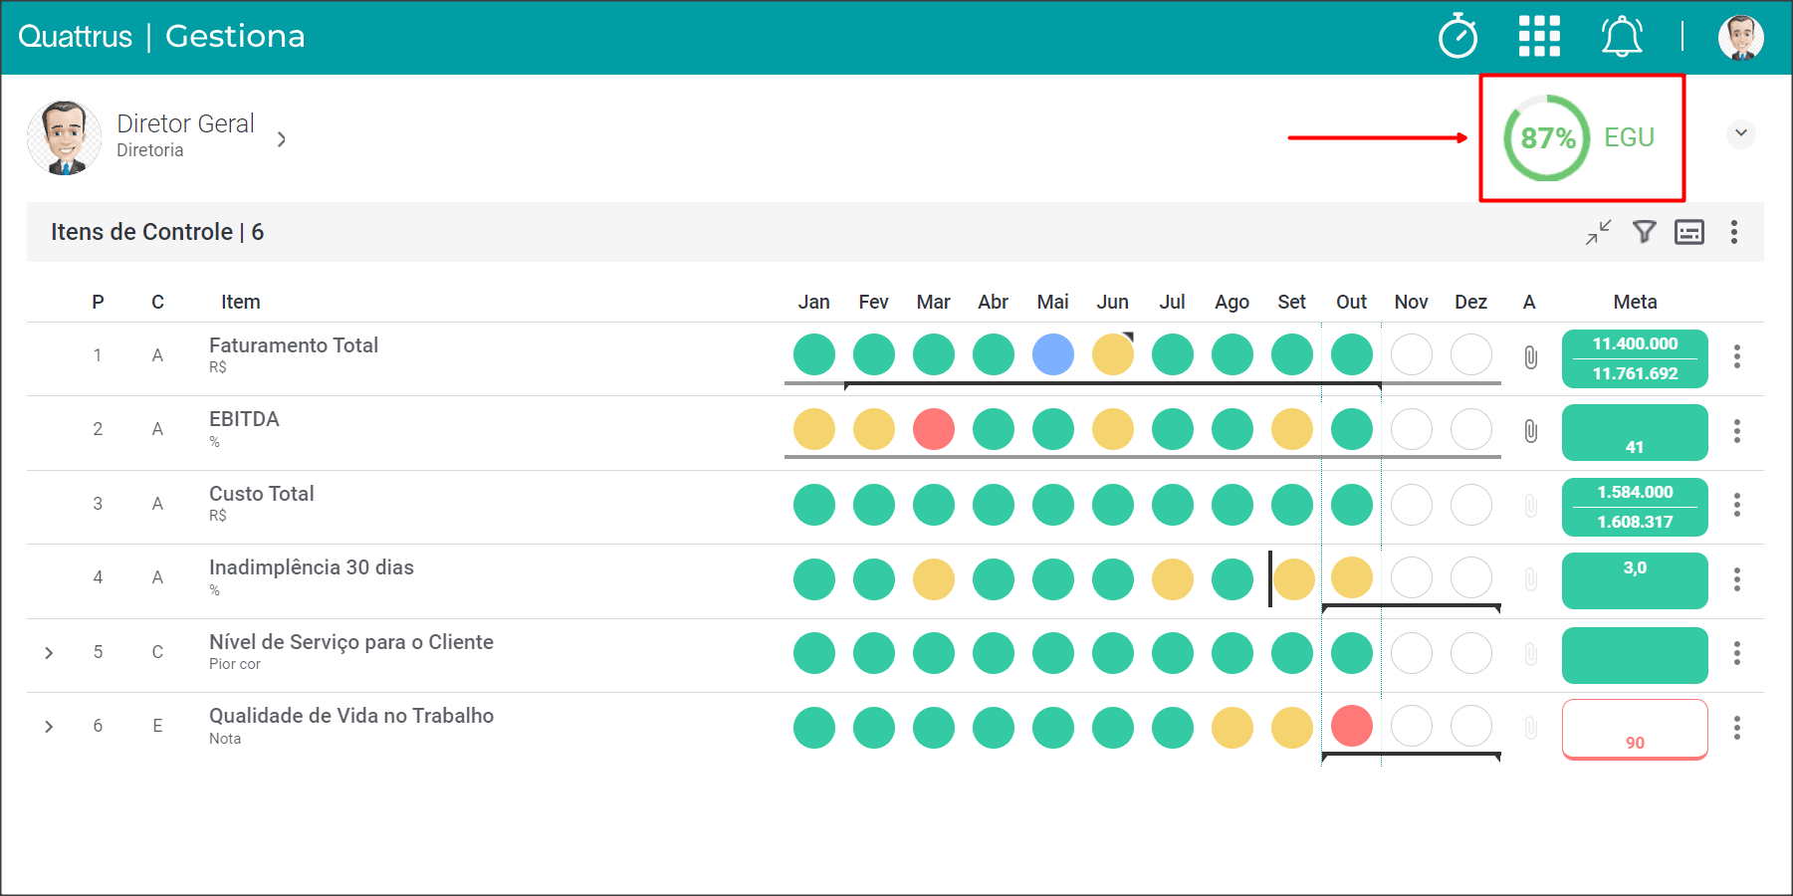Open attachment for EBITDA
This screenshot has width=1793, height=896.
tap(1531, 431)
